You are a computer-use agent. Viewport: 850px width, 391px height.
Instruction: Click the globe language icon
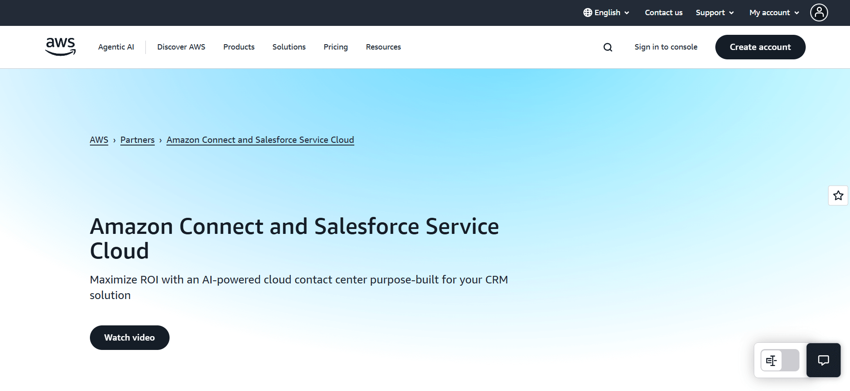point(587,12)
